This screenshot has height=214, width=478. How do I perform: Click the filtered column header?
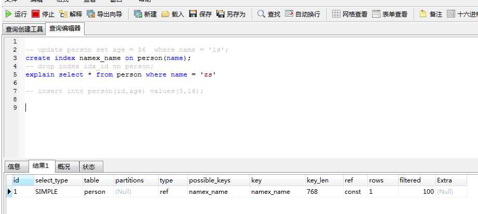click(417, 180)
